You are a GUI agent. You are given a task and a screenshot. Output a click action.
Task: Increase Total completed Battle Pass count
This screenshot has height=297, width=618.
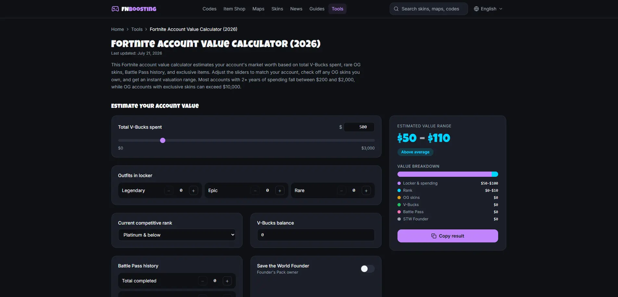(x=227, y=281)
